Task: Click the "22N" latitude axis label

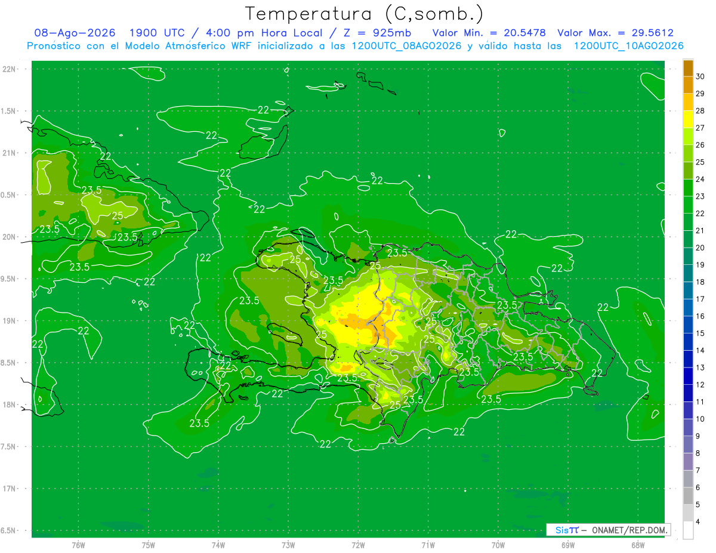Action: pos(9,69)
